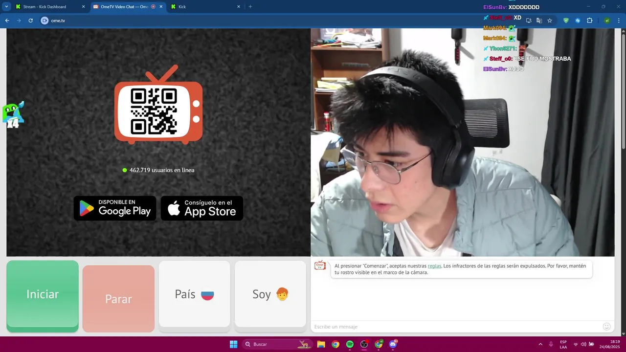This screenshot has width=626, height=352.
Task: Open OBS Studio from the taskbar
Action: pyautogui.click(x=364, y=344)
